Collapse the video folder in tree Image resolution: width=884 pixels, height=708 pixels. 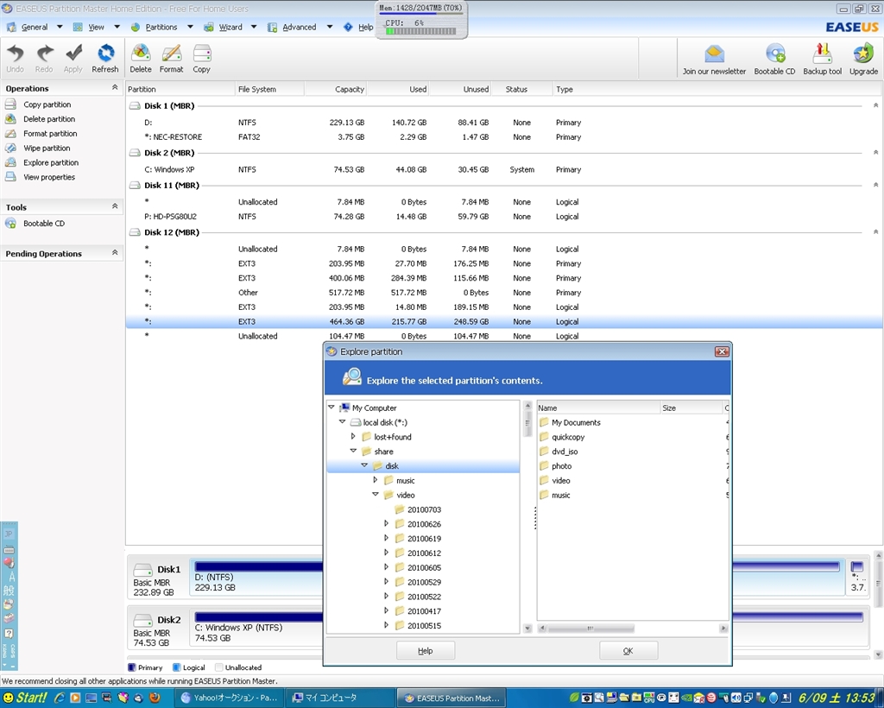pyautogui.click(x=376, y=496)
